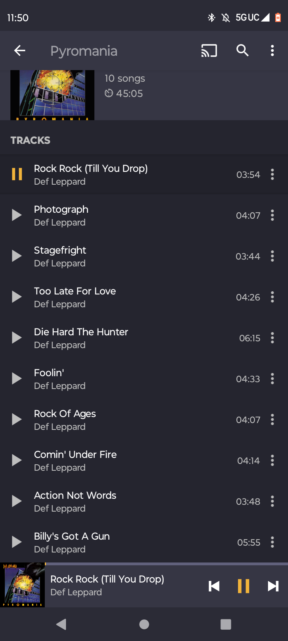The width and height of the screenshot is (288, 641).
Task: Skip to previous track in mini player
Action: [214, 586]
